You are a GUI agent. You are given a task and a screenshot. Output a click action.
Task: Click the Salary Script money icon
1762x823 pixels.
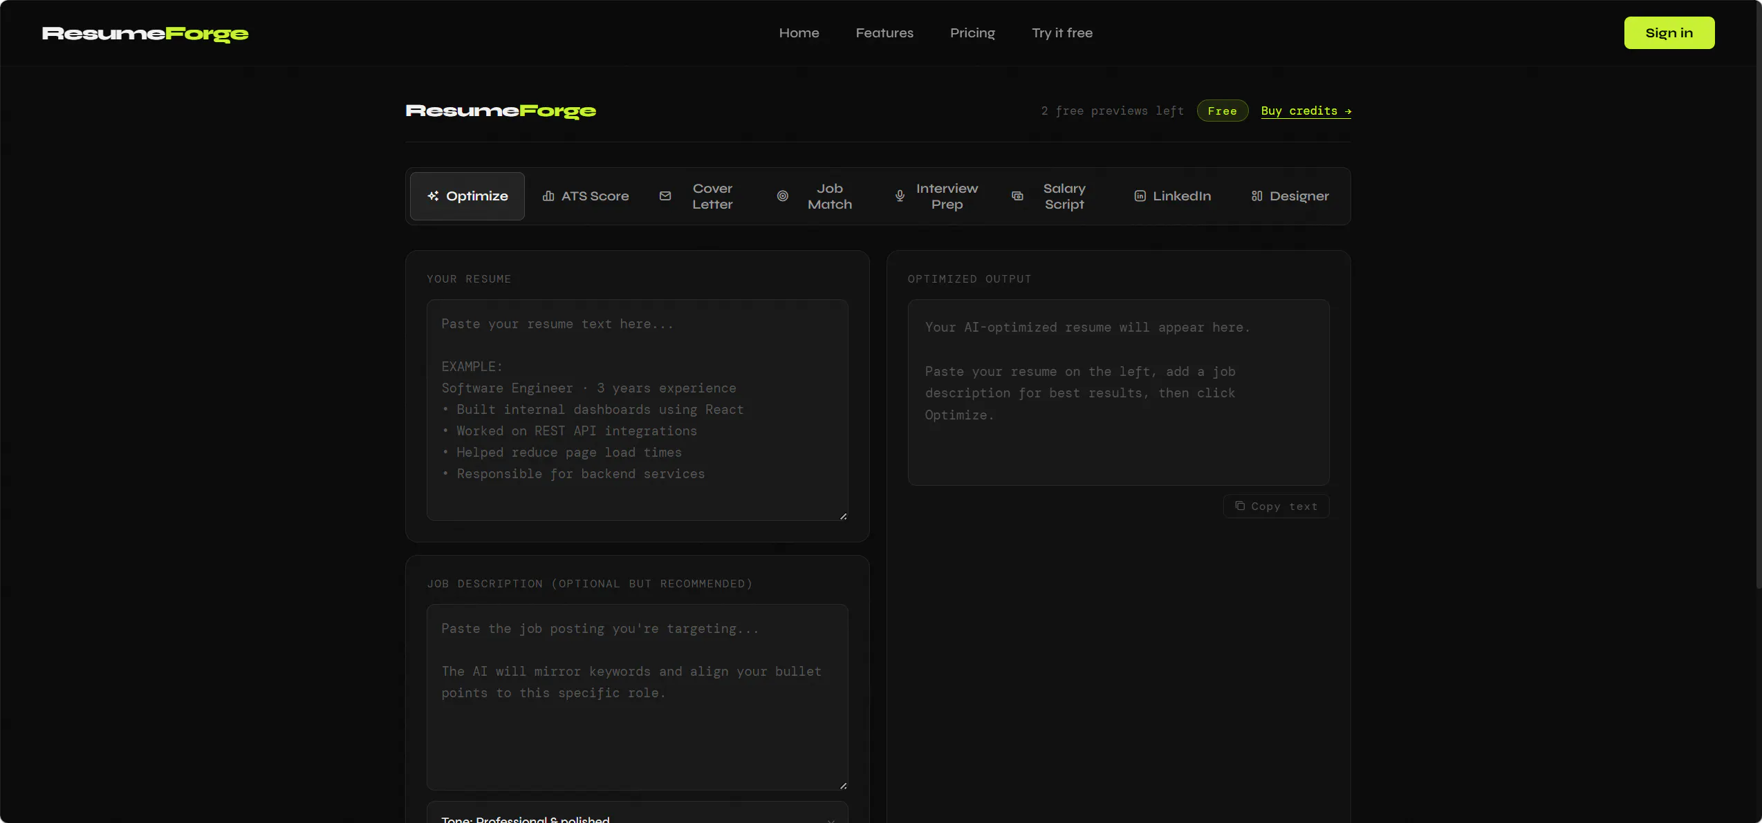(1017, 196)
